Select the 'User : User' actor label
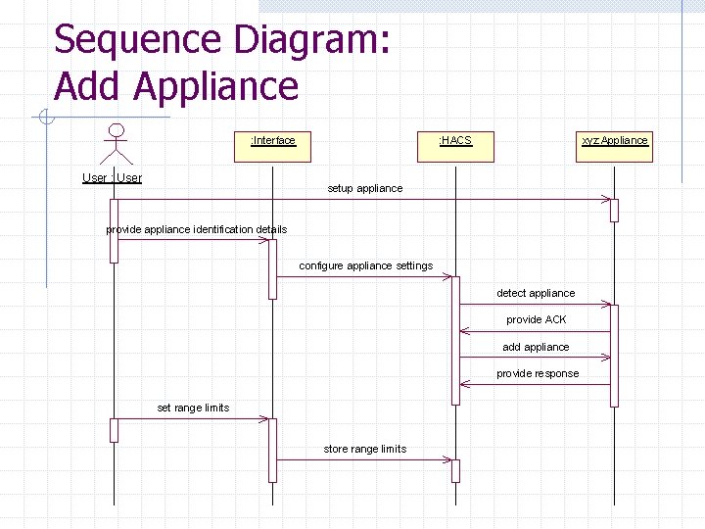 tap(112, 178)
